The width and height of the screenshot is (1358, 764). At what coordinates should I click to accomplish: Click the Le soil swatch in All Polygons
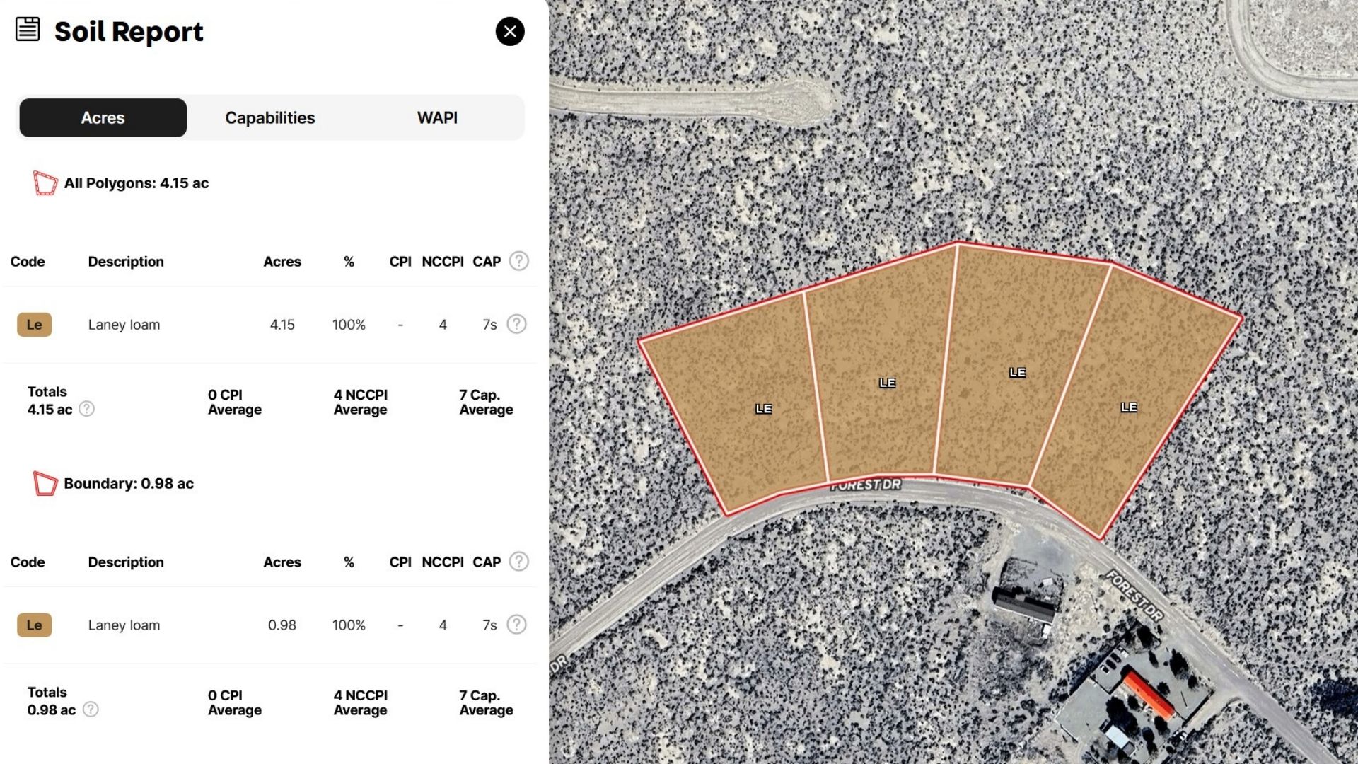coord(35,325)
